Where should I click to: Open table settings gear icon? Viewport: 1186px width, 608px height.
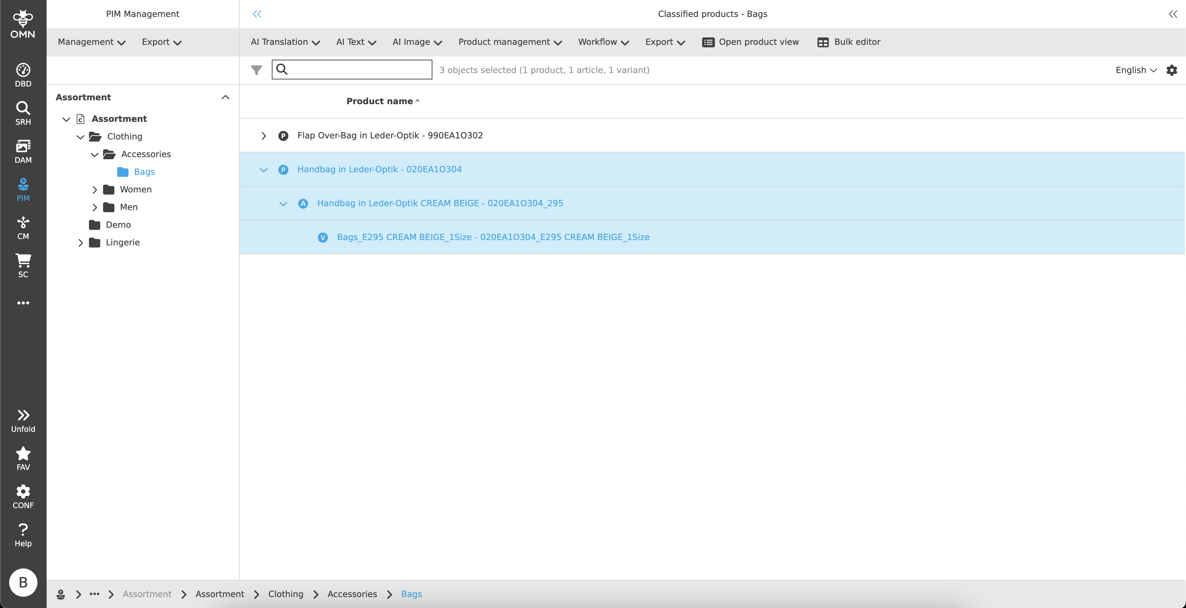click(1171, 70)
